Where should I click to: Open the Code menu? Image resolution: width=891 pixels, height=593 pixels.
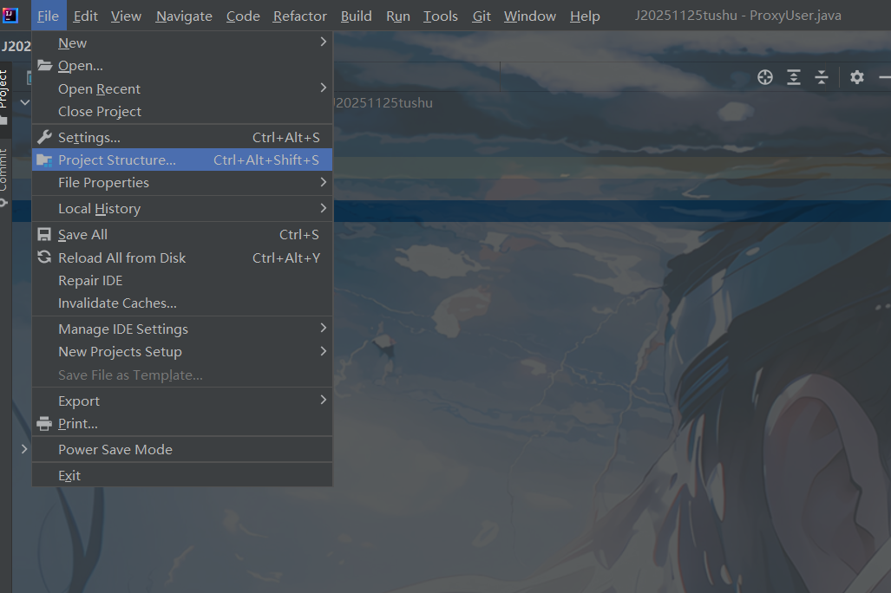pyautogui.click(x=243, y=16)
